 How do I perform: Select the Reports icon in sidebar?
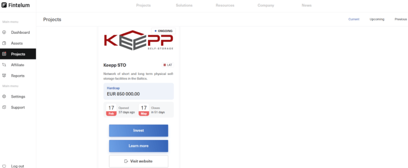tap(4, 76)
